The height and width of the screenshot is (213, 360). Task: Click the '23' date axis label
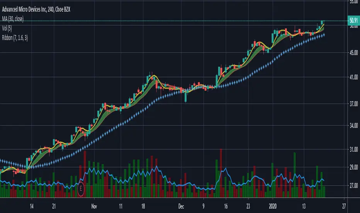[x=248, y=206]
